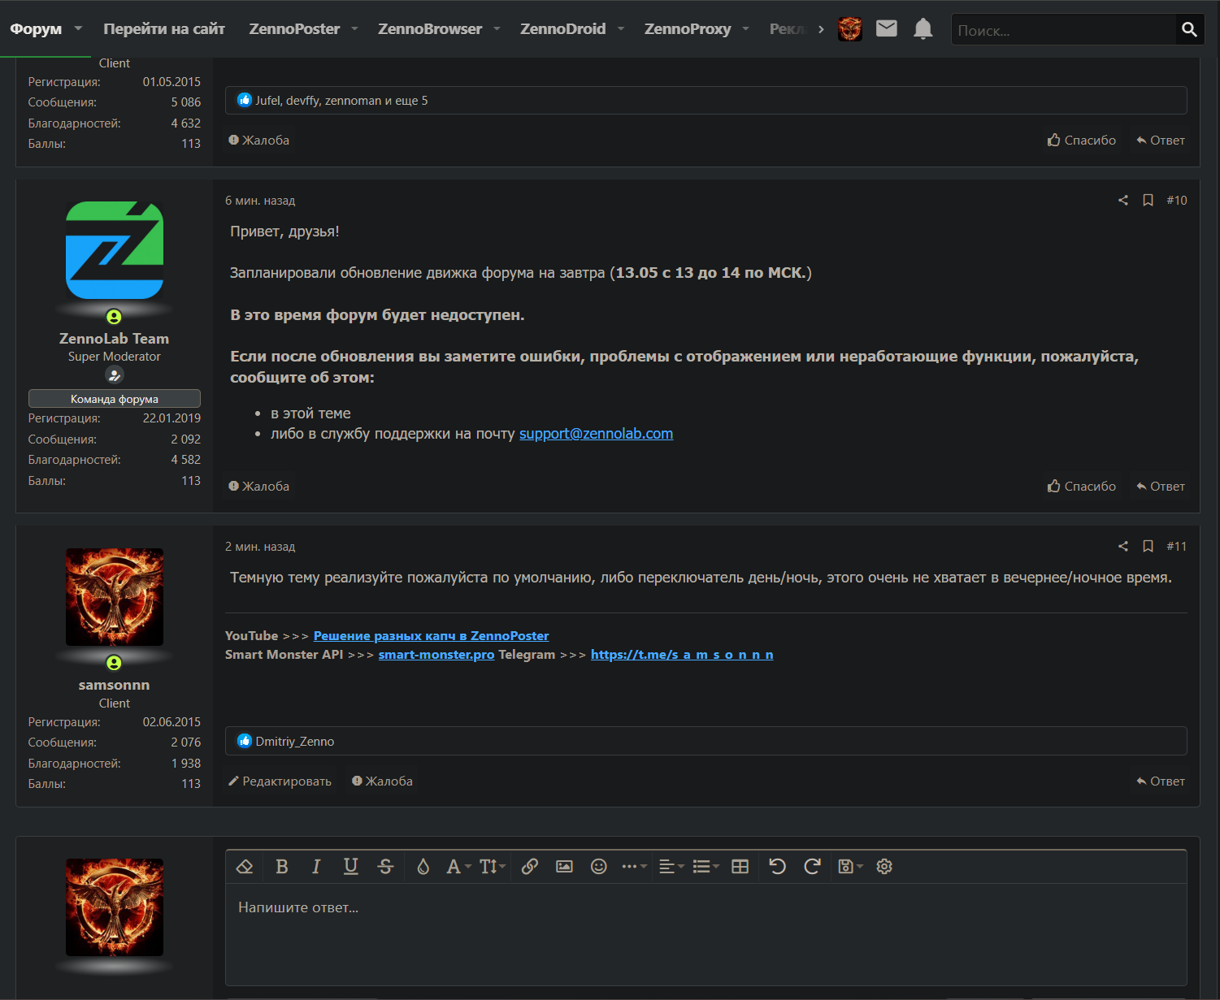Viewport: 1220px width, 1000px height.
Task: Insert a link using the chain icon
Action: click(530, 866)
